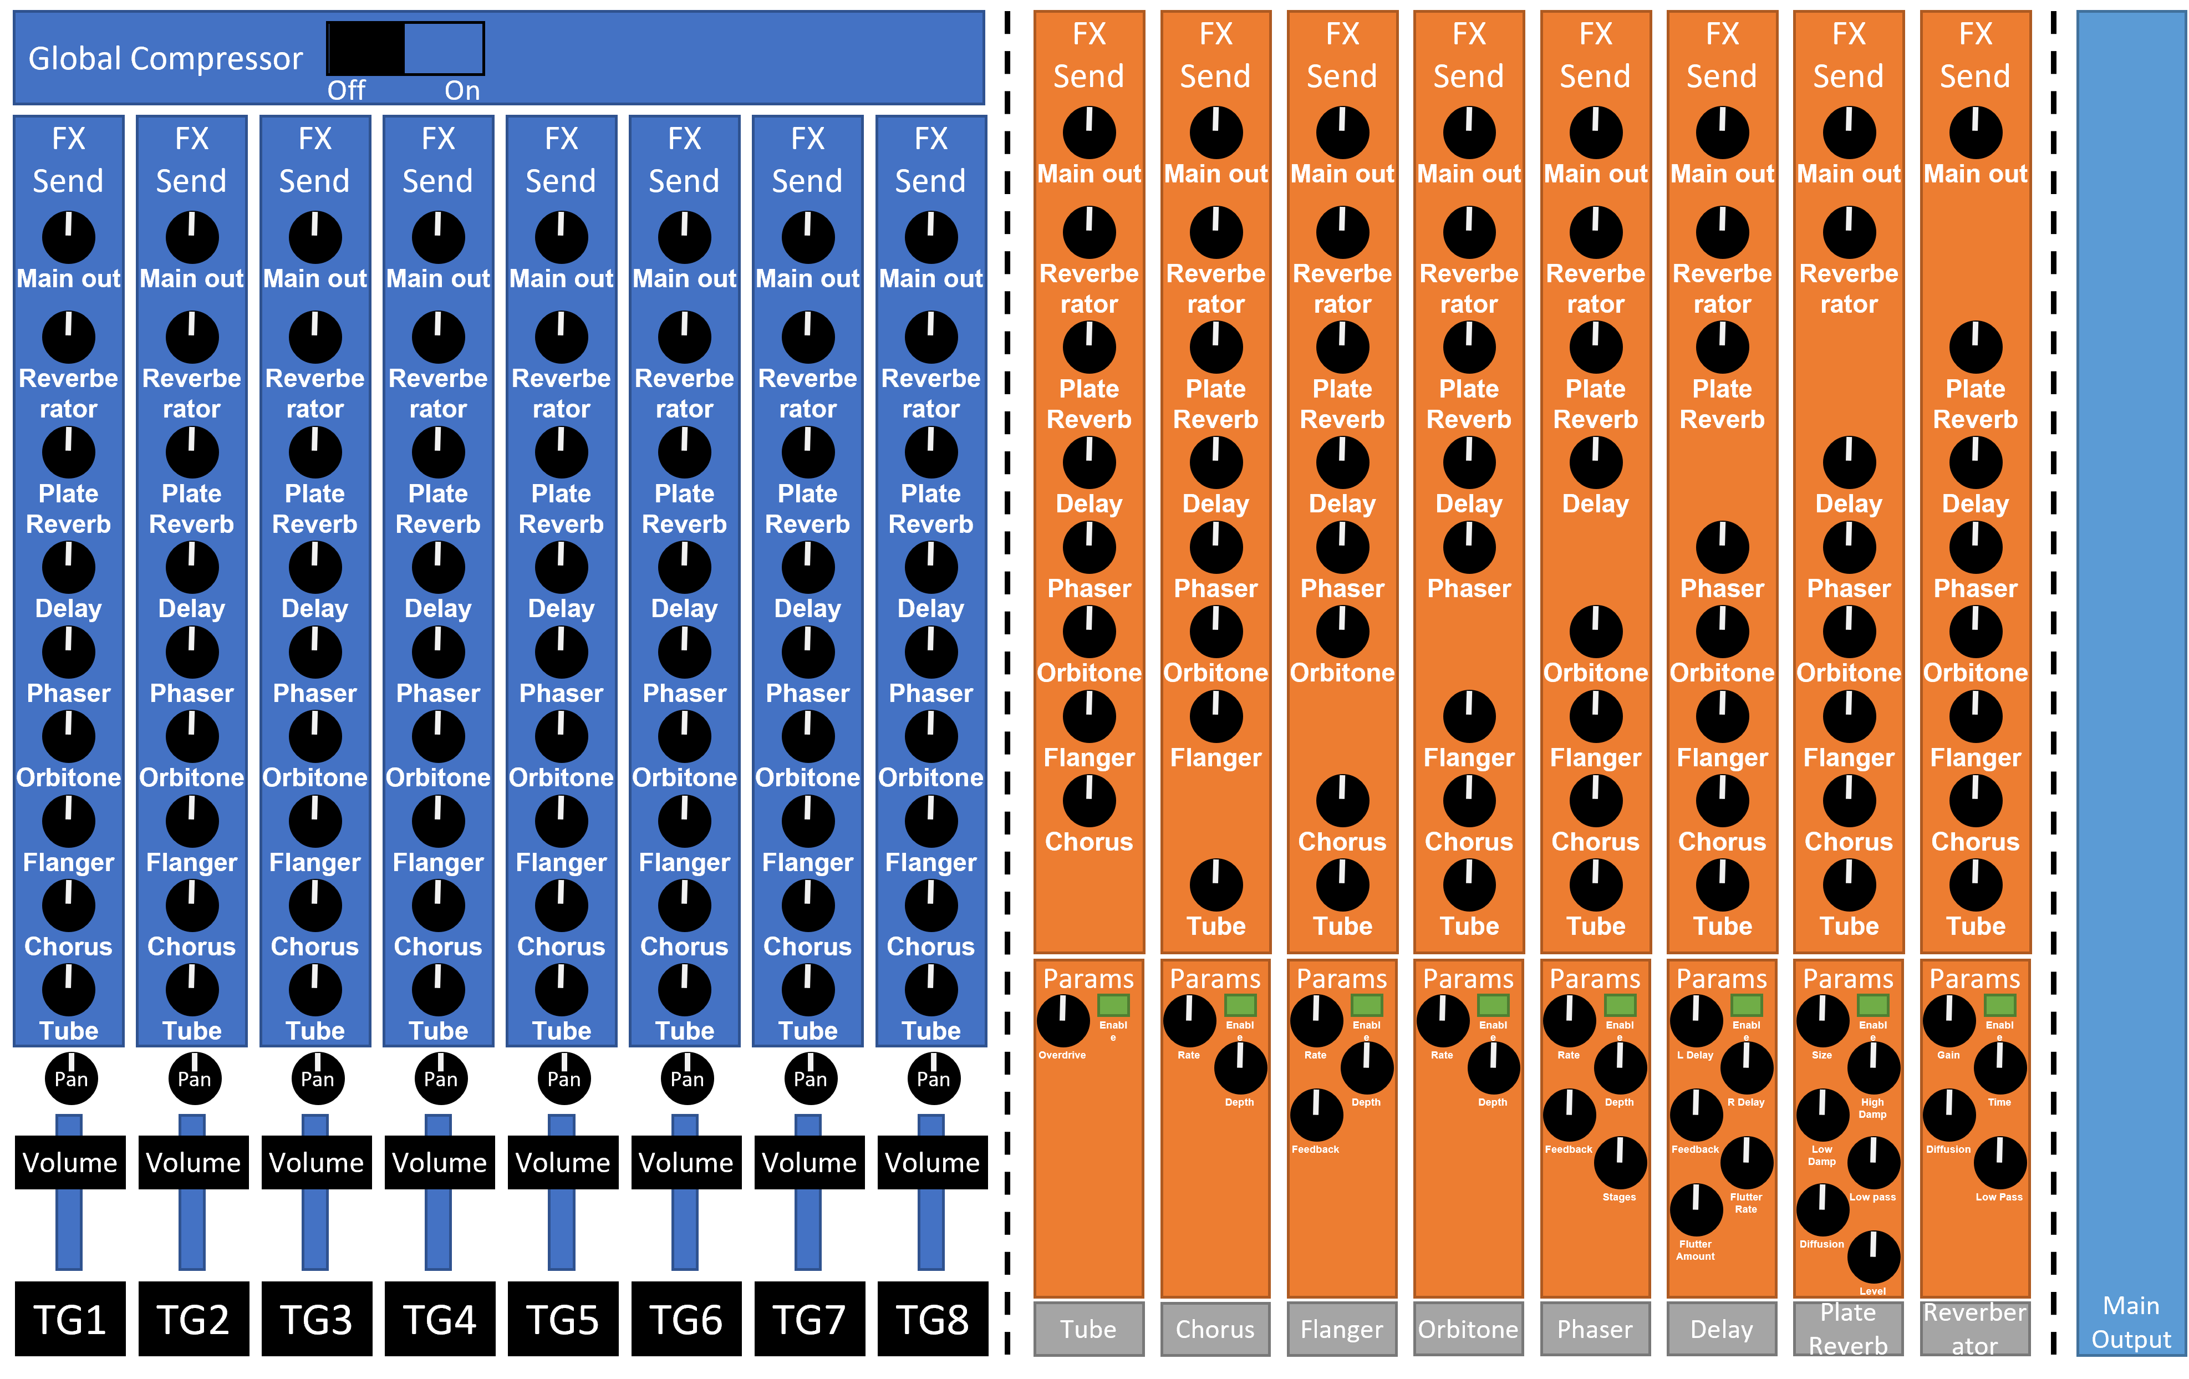Click TG1 channel's Tube send knob

pyautogui.click(x=68, y=989)
